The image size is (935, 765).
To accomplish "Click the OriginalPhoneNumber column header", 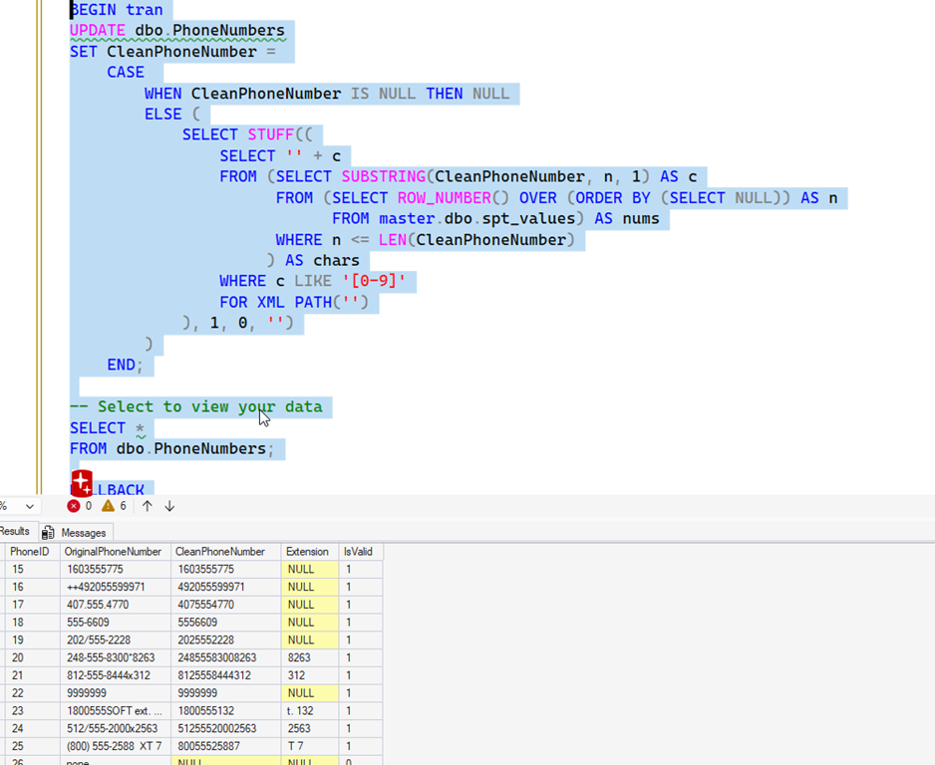I will pyautogui.click(x=112, y=552).
